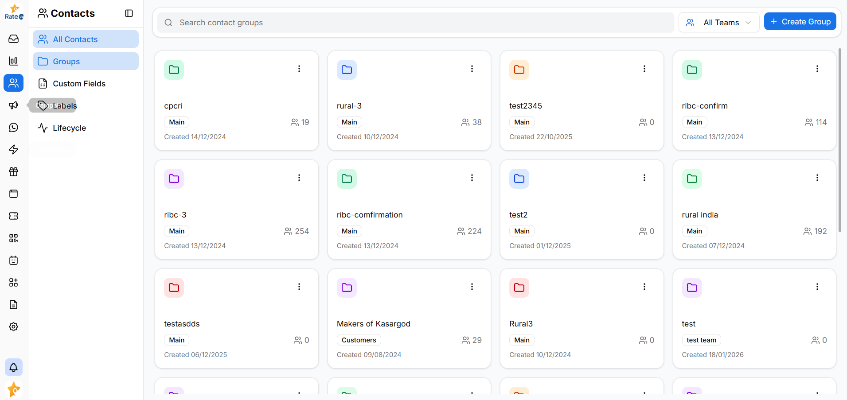Open the Automations lightning bolt icon
This screenshot has width=847, height=400.
pos(14,149)
